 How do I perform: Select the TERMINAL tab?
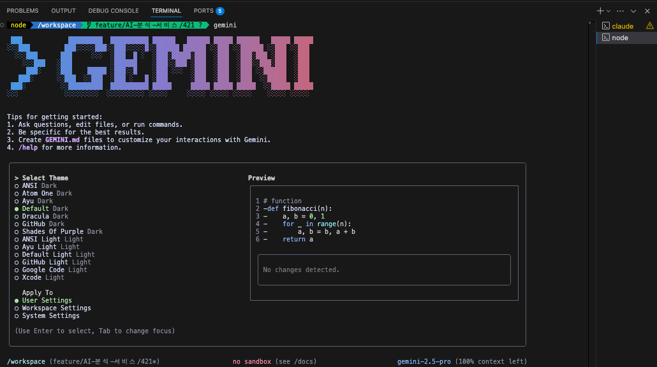(x=166, y=11)
